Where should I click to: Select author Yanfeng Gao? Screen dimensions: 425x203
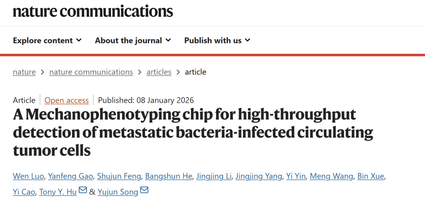[70, 176]
